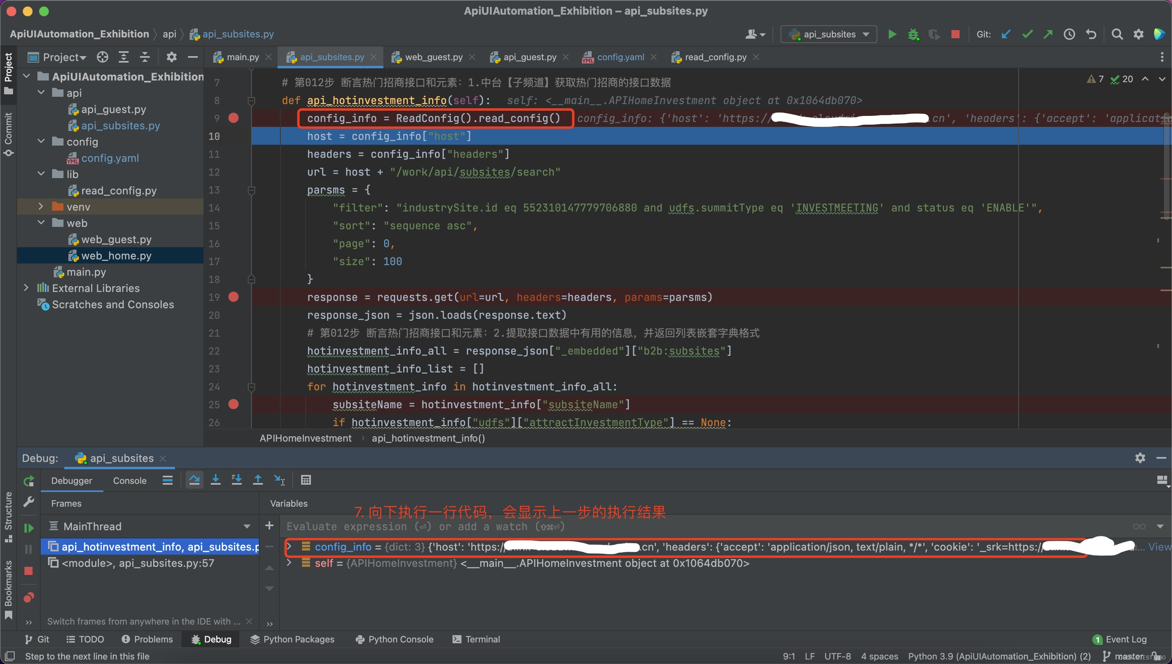The width and height of the screenshot is (1172, 664).
Task: Rerun the api_subsites debug session
Action: click(x=28, y=480)
